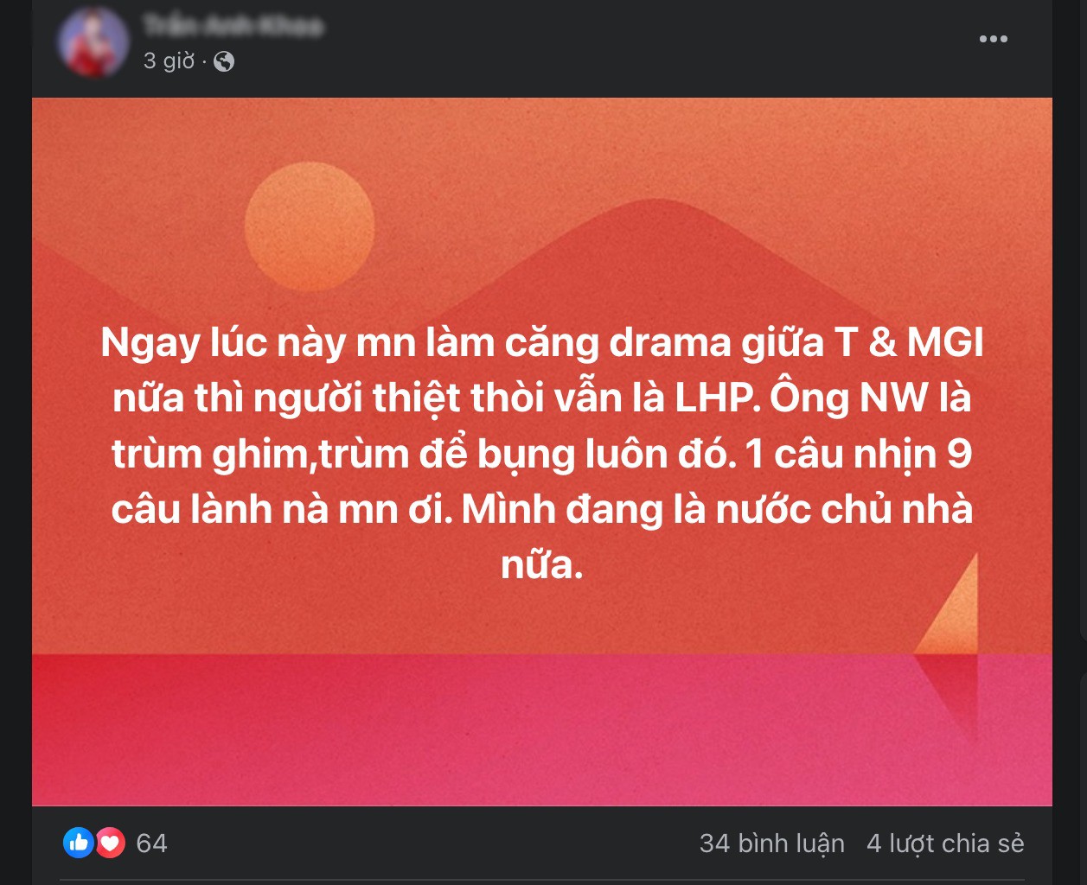Click the last line 'nữa.' of status
The width and height of the screenshot is (1087, 885).
tap(542, 564)
